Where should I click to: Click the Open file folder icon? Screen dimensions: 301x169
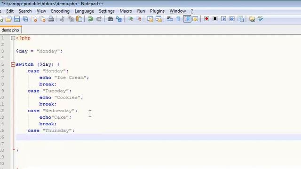tap(8, 19)
